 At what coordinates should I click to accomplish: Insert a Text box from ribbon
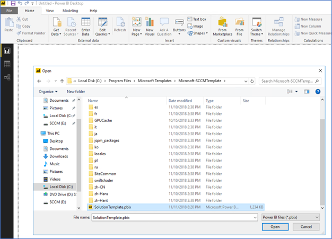click(197, 19)
